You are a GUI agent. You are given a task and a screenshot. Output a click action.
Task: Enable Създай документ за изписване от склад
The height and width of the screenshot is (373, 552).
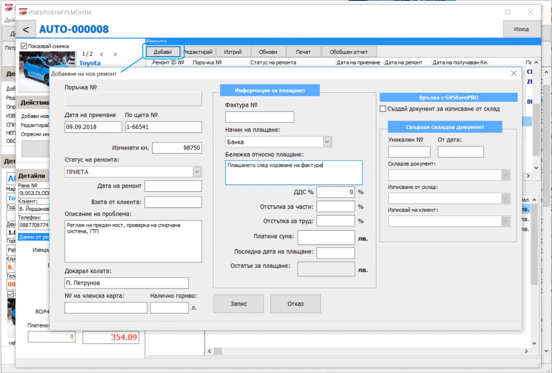click(x=383, y=109)
